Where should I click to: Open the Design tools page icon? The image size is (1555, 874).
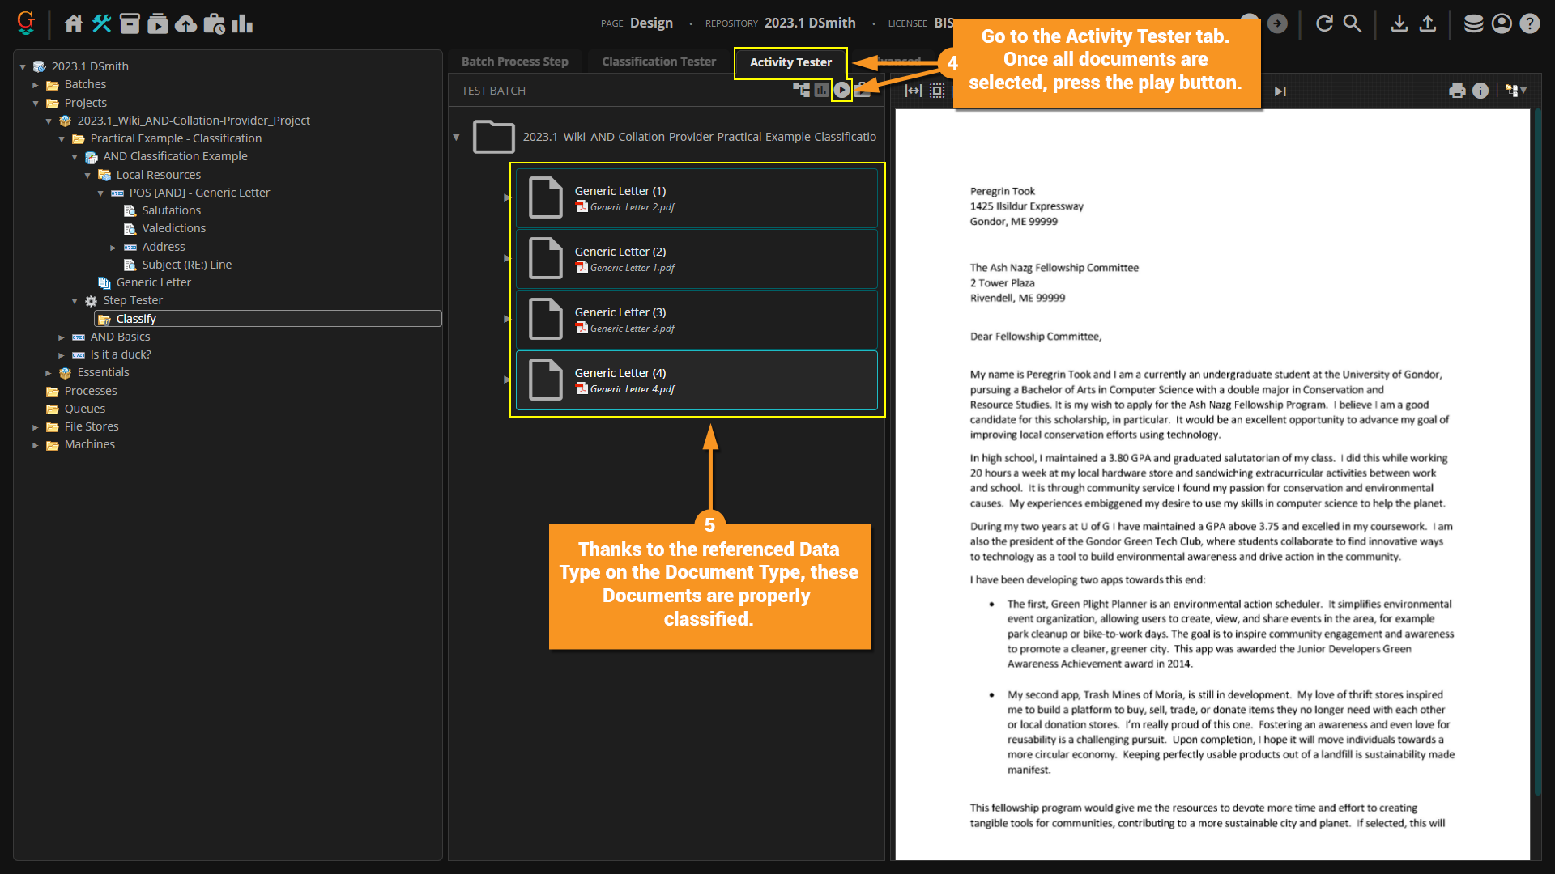click(x=101, y=23)
